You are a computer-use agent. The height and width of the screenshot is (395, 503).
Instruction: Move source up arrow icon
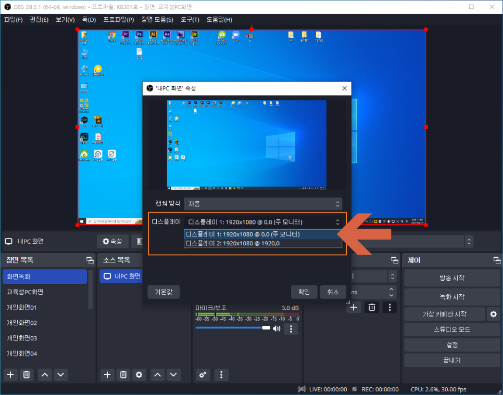157,375
